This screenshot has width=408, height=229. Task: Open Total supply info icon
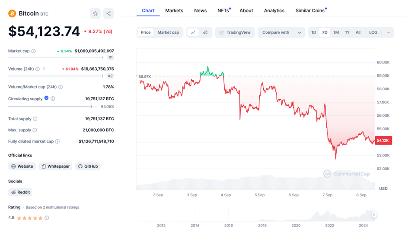tap(35, 119)
